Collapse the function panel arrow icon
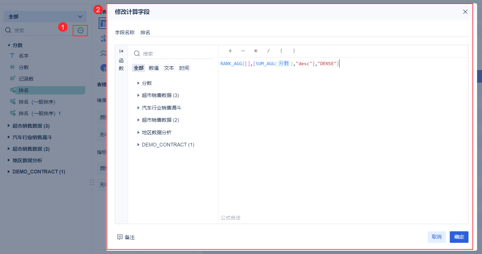Image resolution: width=482 pixels, height=254 pixels. tap(121, 51)
